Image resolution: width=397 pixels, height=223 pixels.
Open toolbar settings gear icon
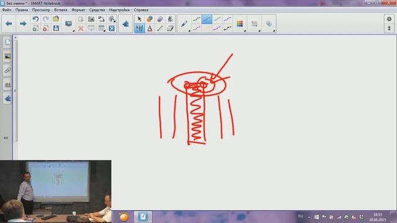tap(389, 19)
